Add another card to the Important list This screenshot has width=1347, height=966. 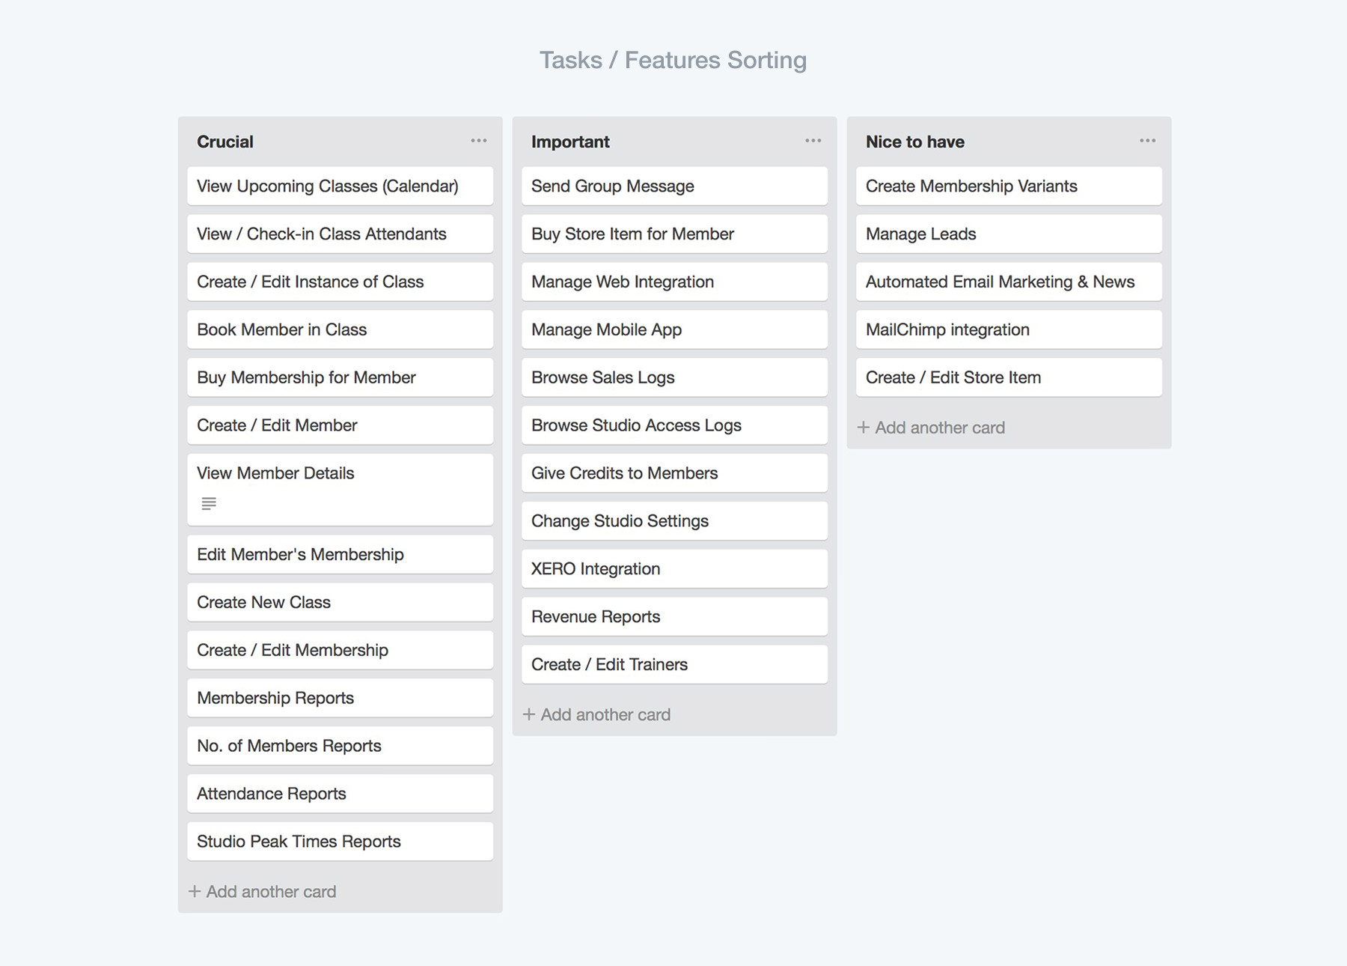[597, 714]
